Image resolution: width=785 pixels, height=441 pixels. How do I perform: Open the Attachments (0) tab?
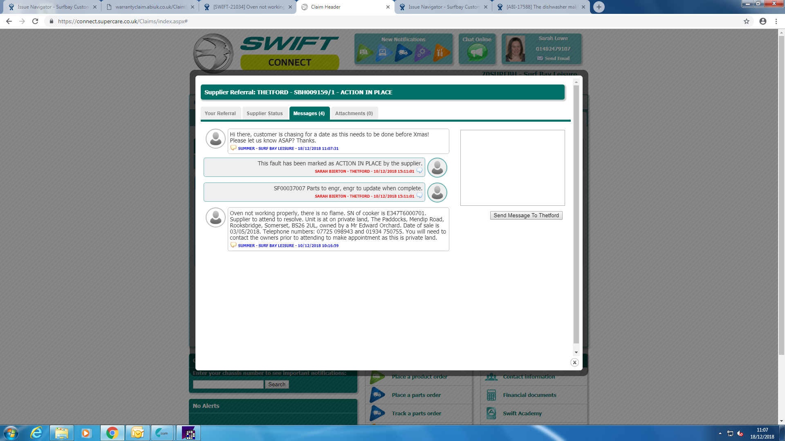click(354, 113)
